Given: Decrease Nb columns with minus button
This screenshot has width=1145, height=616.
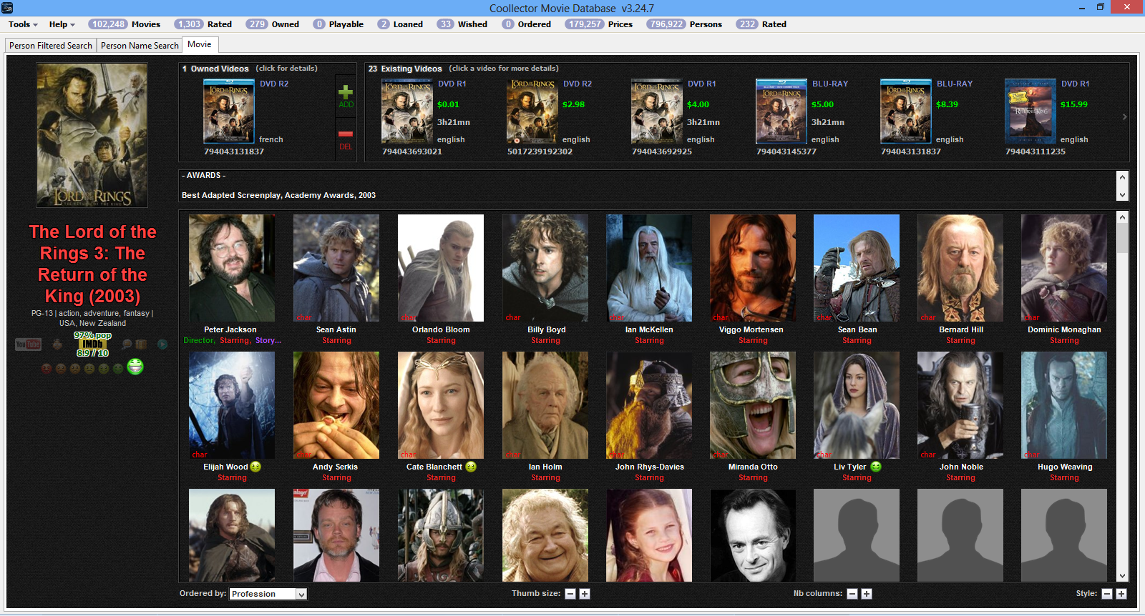Looking at the screenshot, I should tap(852, 594).
